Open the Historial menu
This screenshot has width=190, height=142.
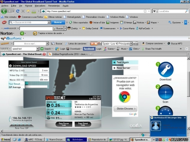click(x=28, y=6)
